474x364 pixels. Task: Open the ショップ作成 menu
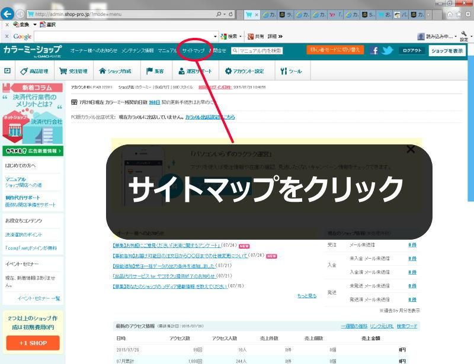pyautogui.click(x=115, y=72)
